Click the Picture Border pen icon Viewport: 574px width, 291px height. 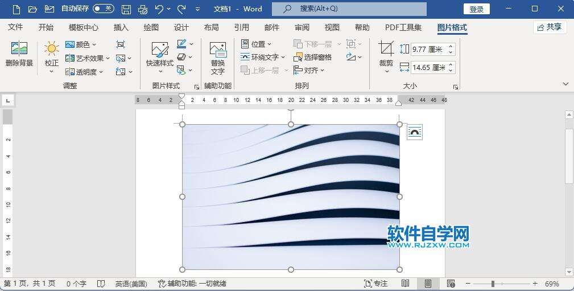click(181, 44)
